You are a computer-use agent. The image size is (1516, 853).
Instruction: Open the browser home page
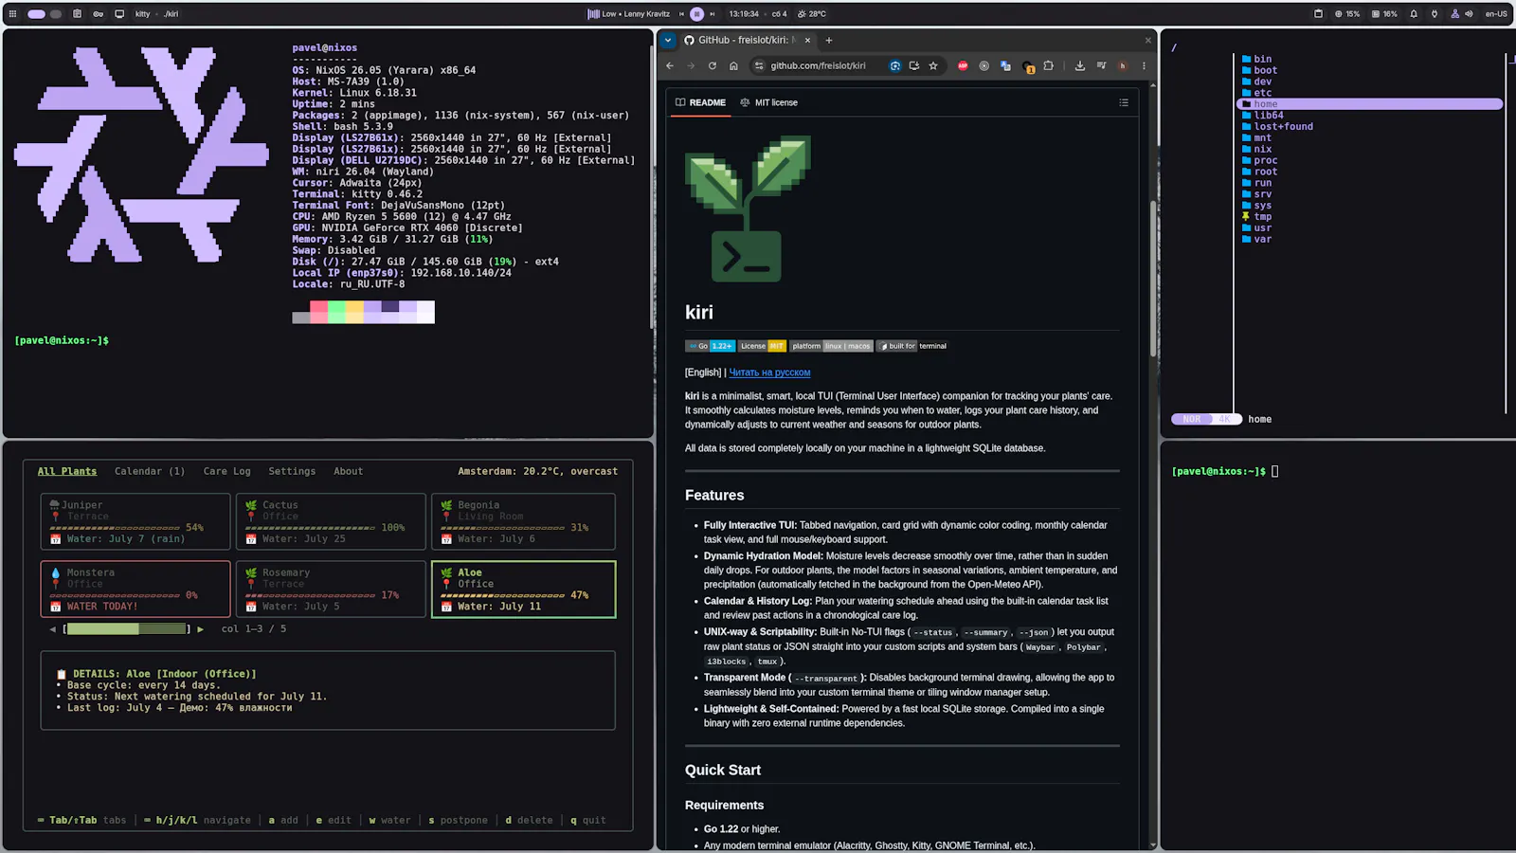coord(733,65)
